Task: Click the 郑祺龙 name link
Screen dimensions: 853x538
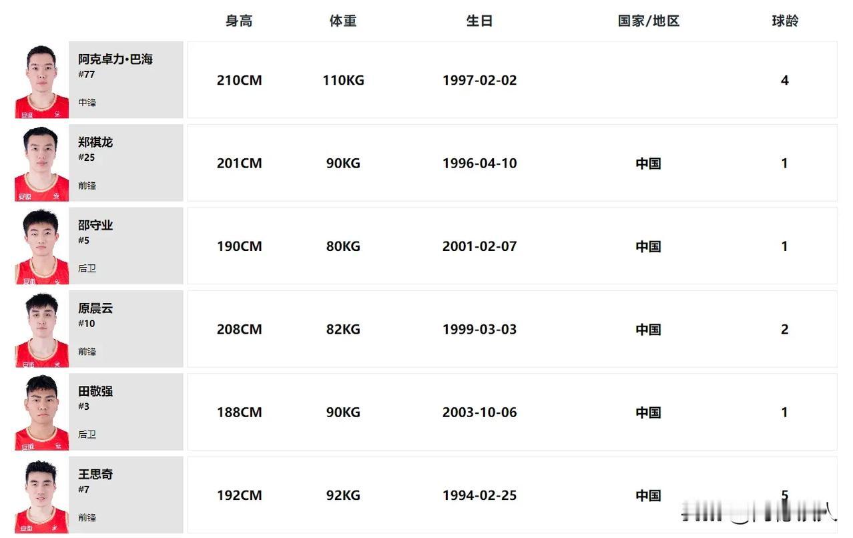Action: [95, 142]
